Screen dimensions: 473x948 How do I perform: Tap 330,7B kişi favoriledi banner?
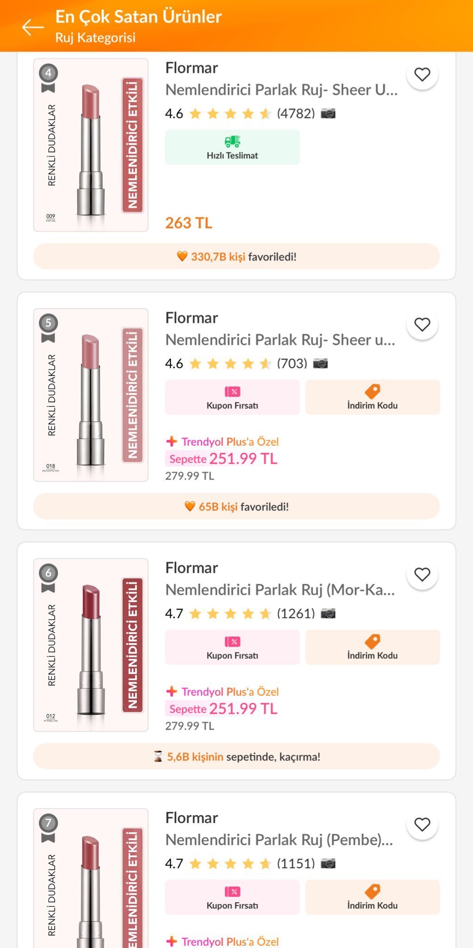[x=236, y=256]
